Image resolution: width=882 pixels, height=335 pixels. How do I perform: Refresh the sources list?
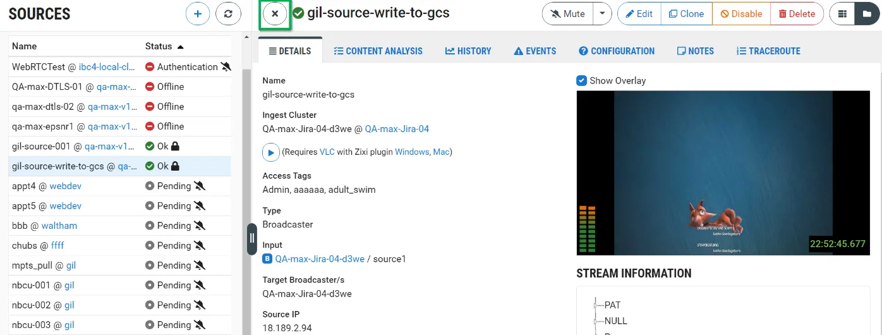coord(228,13)
